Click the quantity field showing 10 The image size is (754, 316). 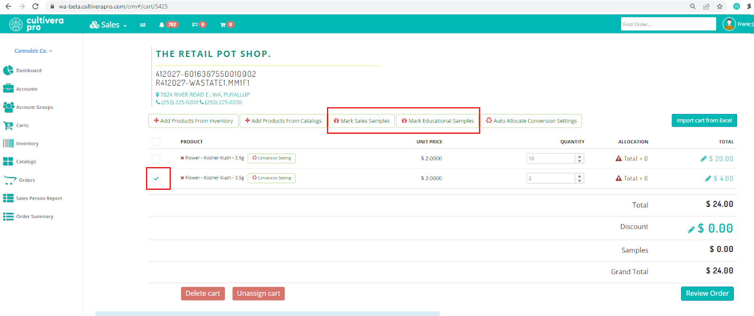(550, 159)
